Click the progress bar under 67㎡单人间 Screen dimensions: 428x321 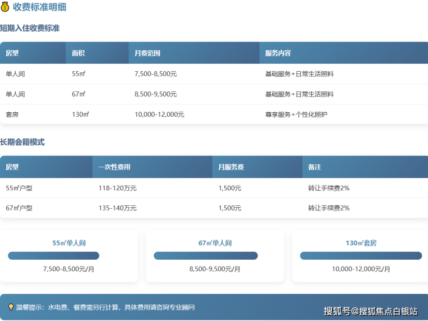tap(205, 256)
